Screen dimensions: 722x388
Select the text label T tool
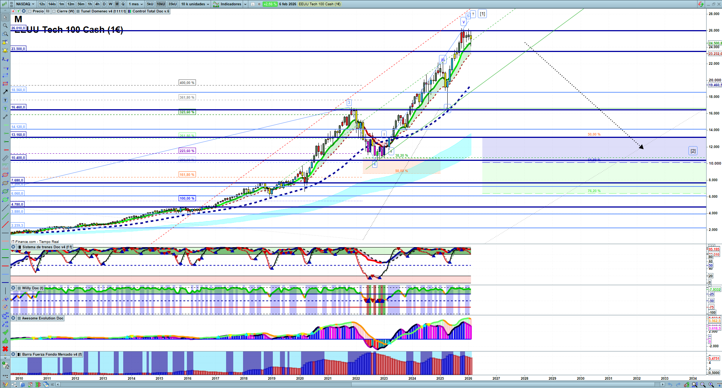point(5,100)
